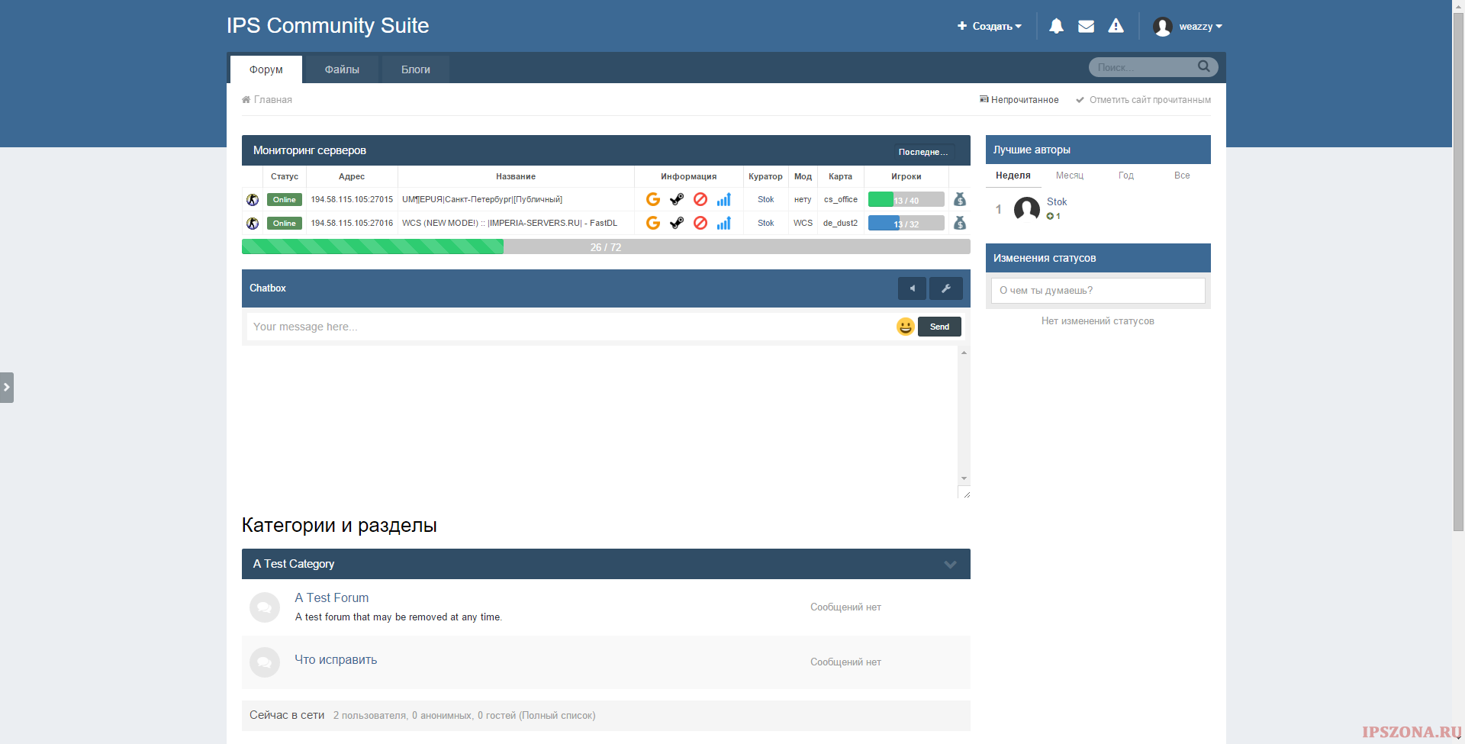Go to Главная breadcrumb
Screen dimensions: 1465x744
273,100
